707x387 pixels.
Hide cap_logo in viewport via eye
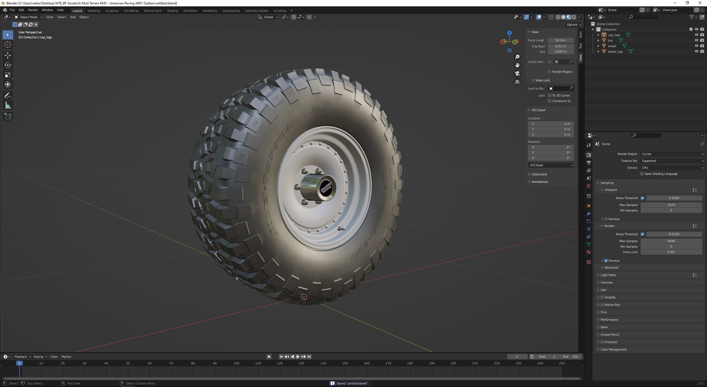click(x=697, y=35)
